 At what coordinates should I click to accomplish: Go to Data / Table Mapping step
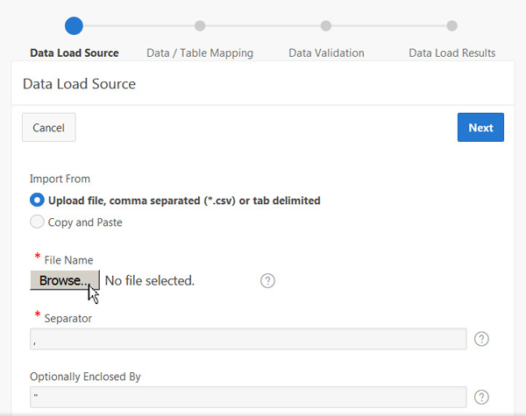(200, 53)
